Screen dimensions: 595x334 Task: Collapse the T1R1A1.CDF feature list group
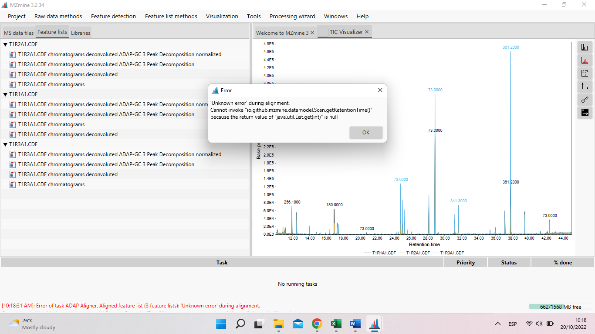(x=4, y=94)
